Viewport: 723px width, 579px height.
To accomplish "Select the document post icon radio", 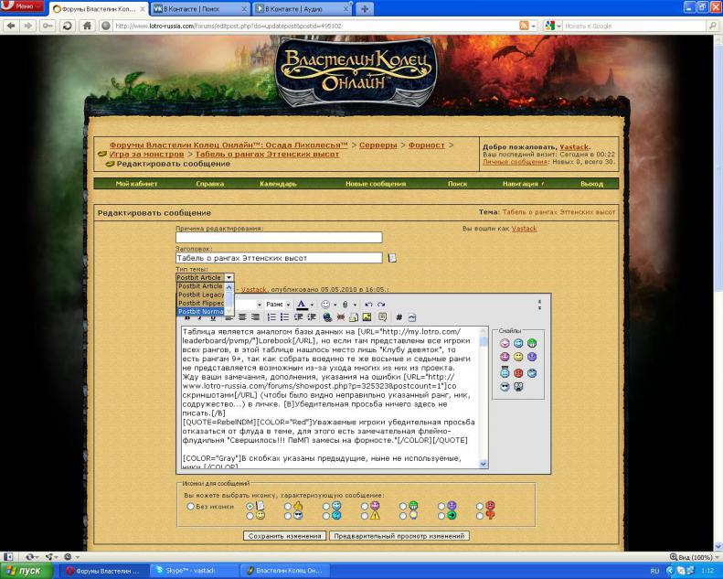I will tap(250, 506).
